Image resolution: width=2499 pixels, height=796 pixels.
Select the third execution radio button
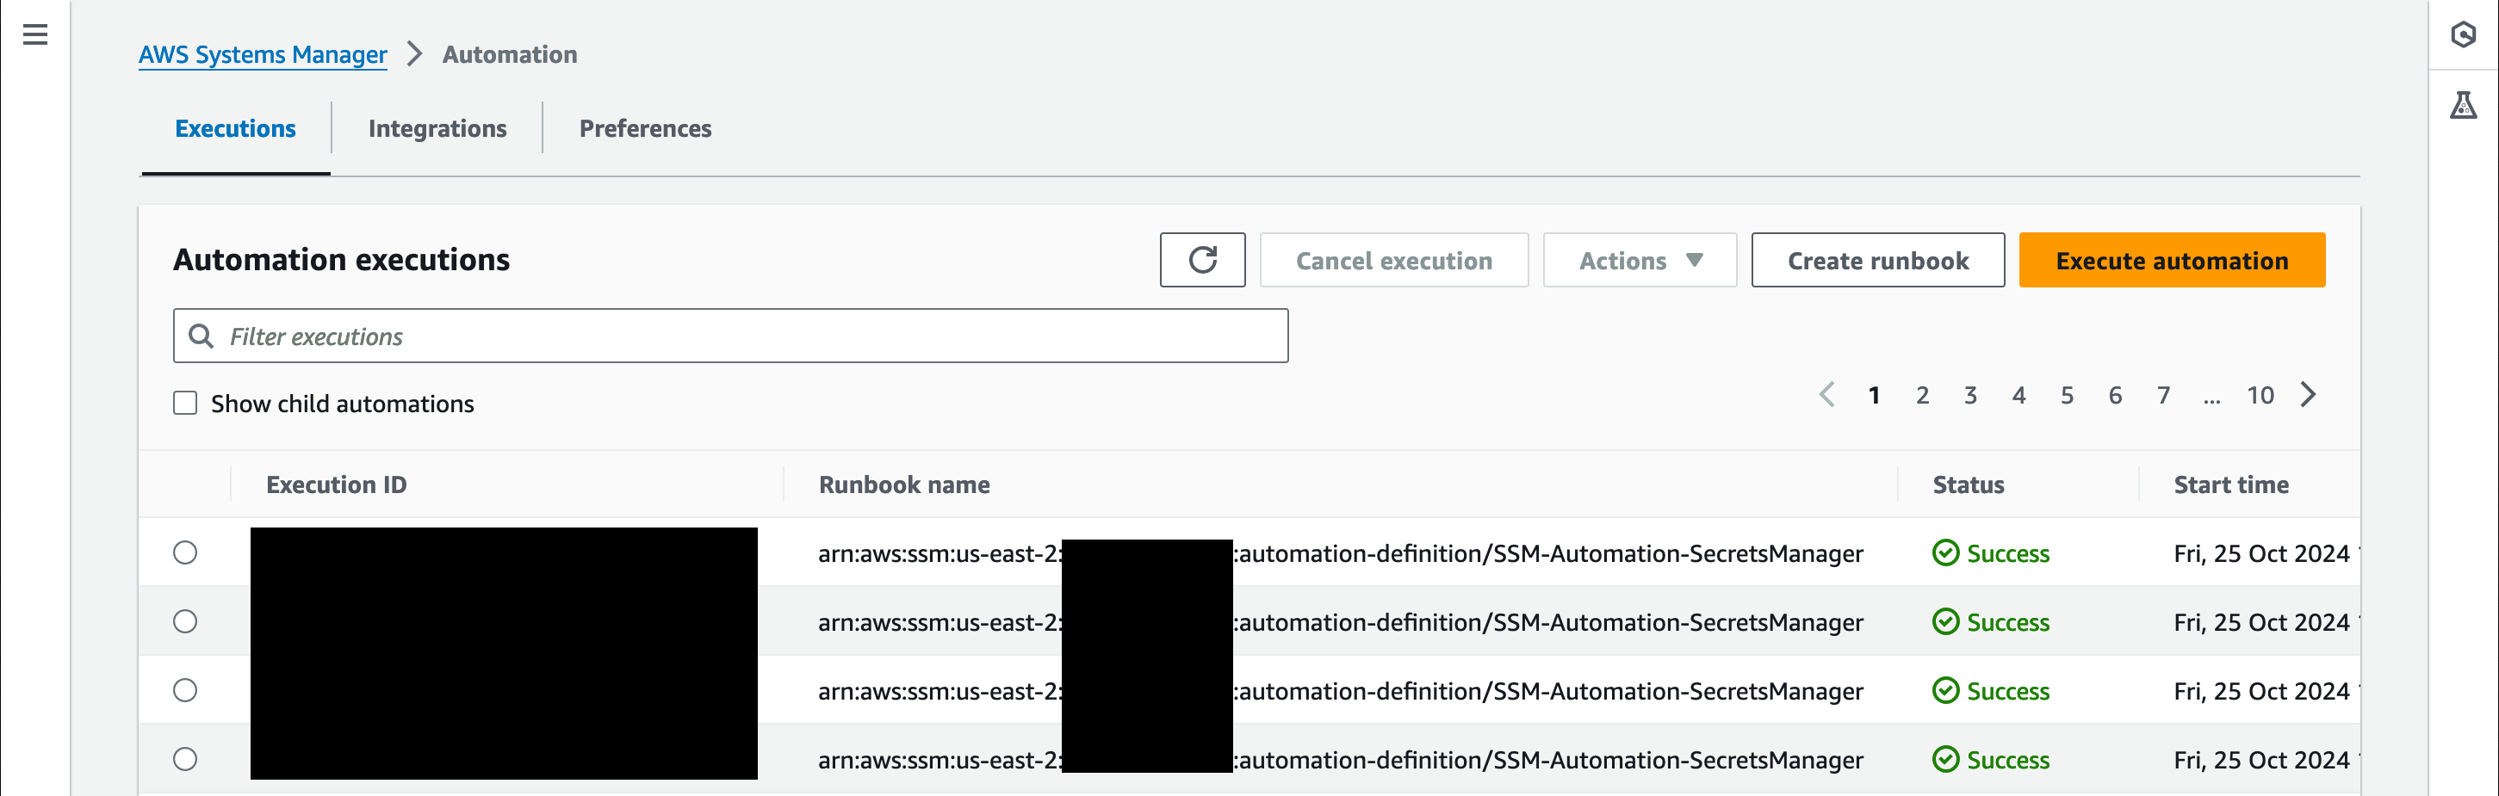tap(185, 690)
